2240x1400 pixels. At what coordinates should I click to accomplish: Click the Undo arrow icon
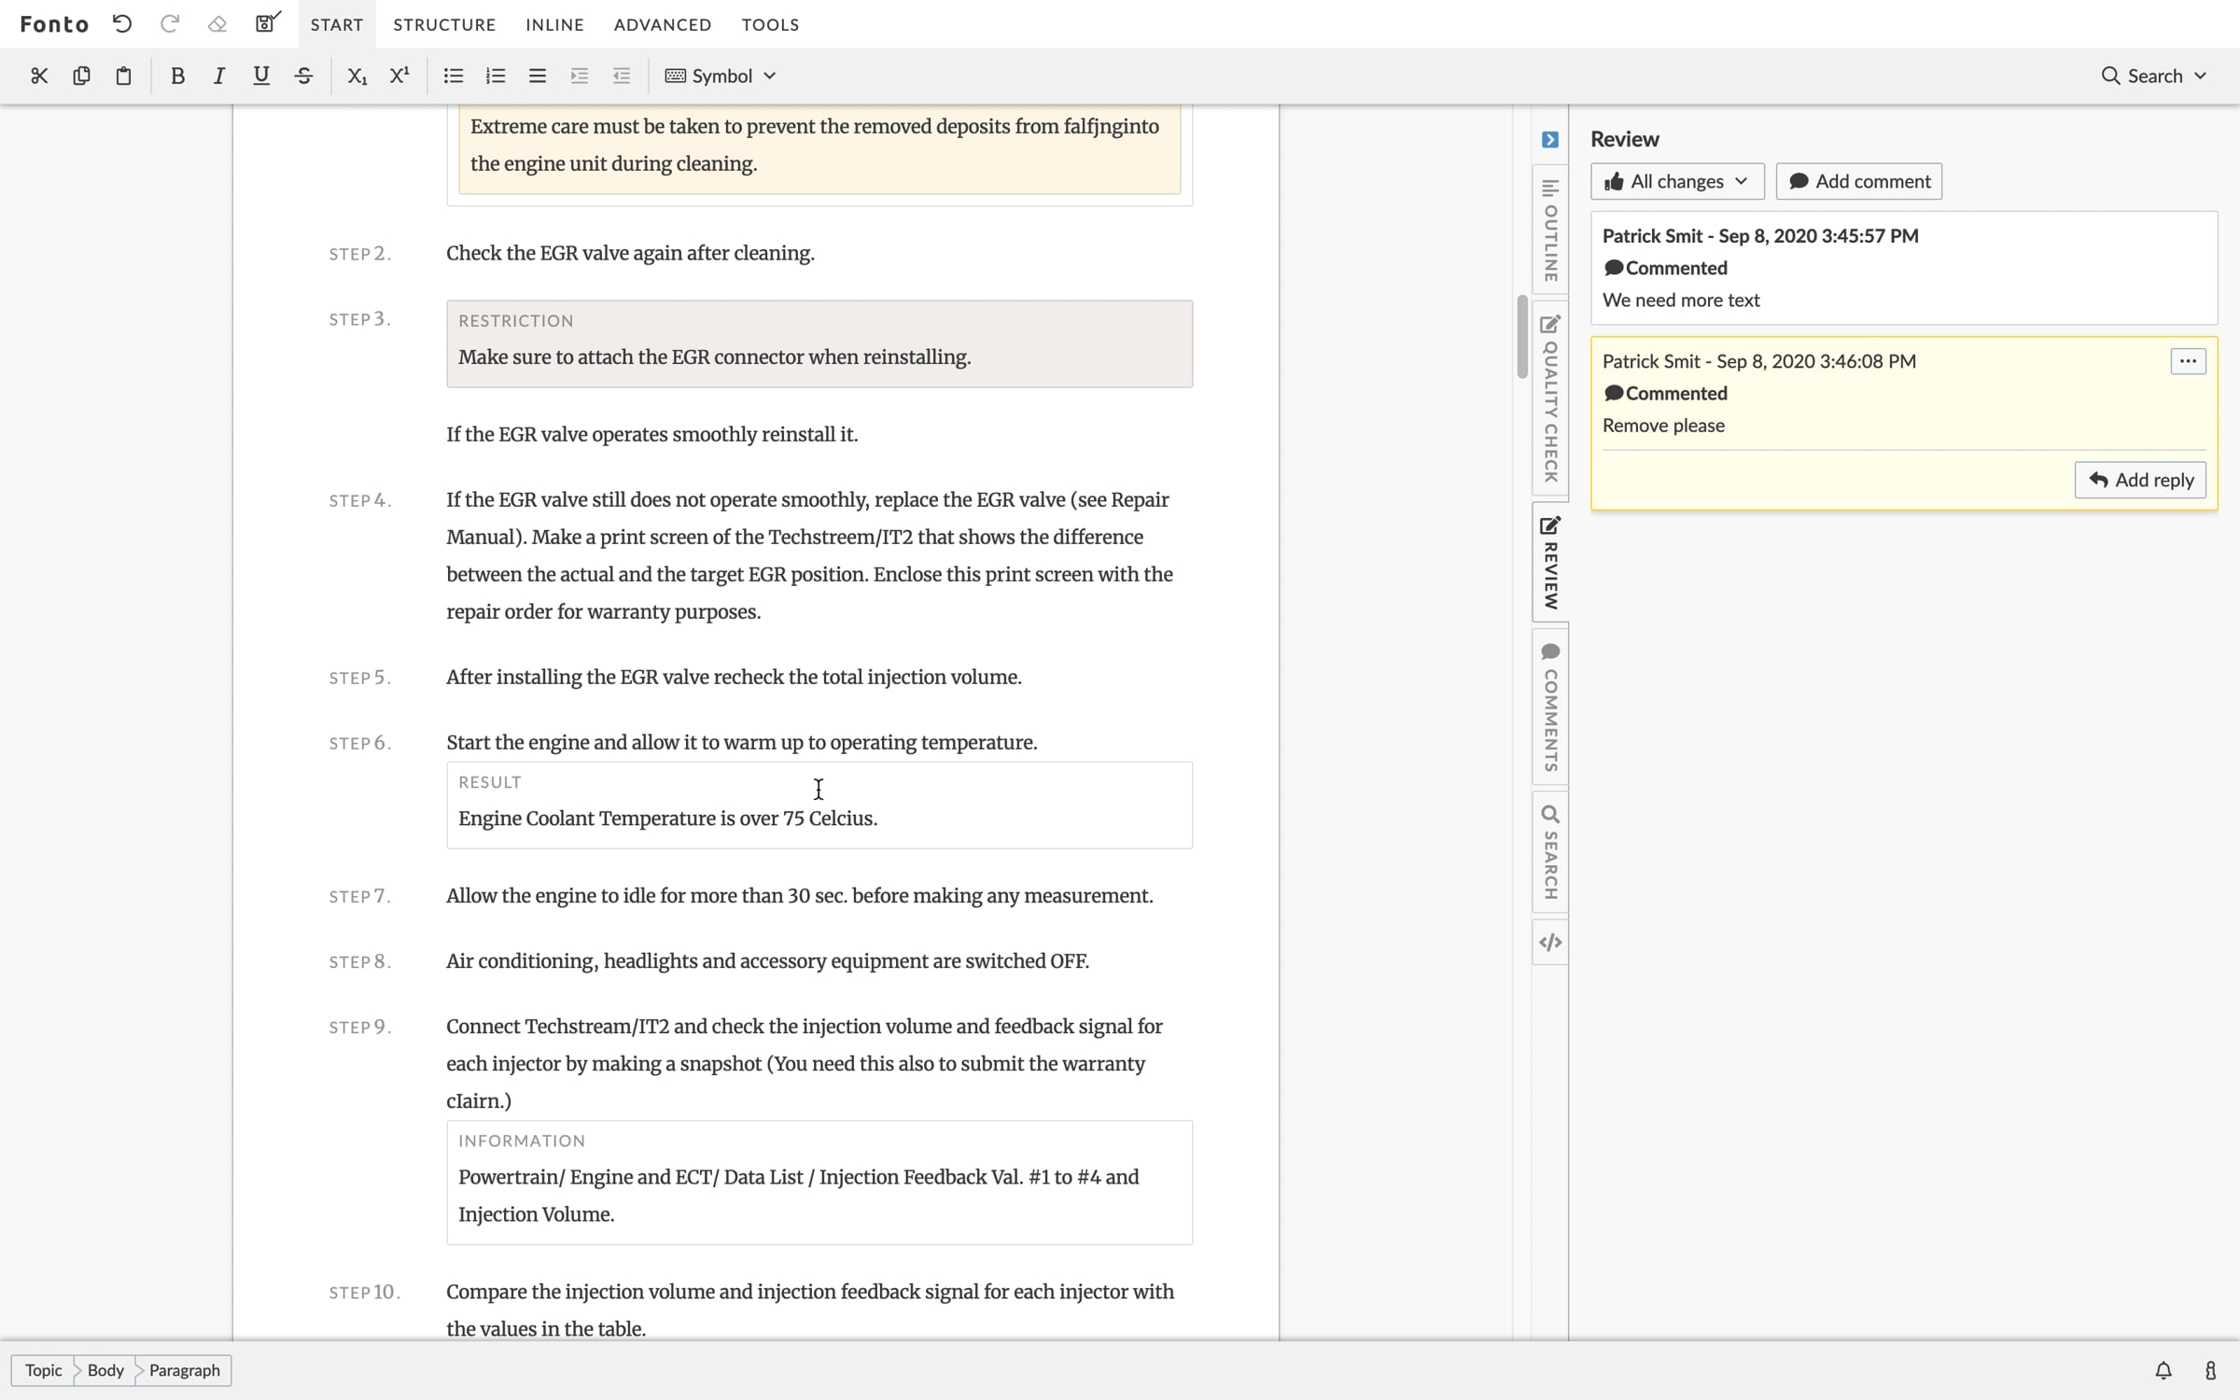(122, 24)
